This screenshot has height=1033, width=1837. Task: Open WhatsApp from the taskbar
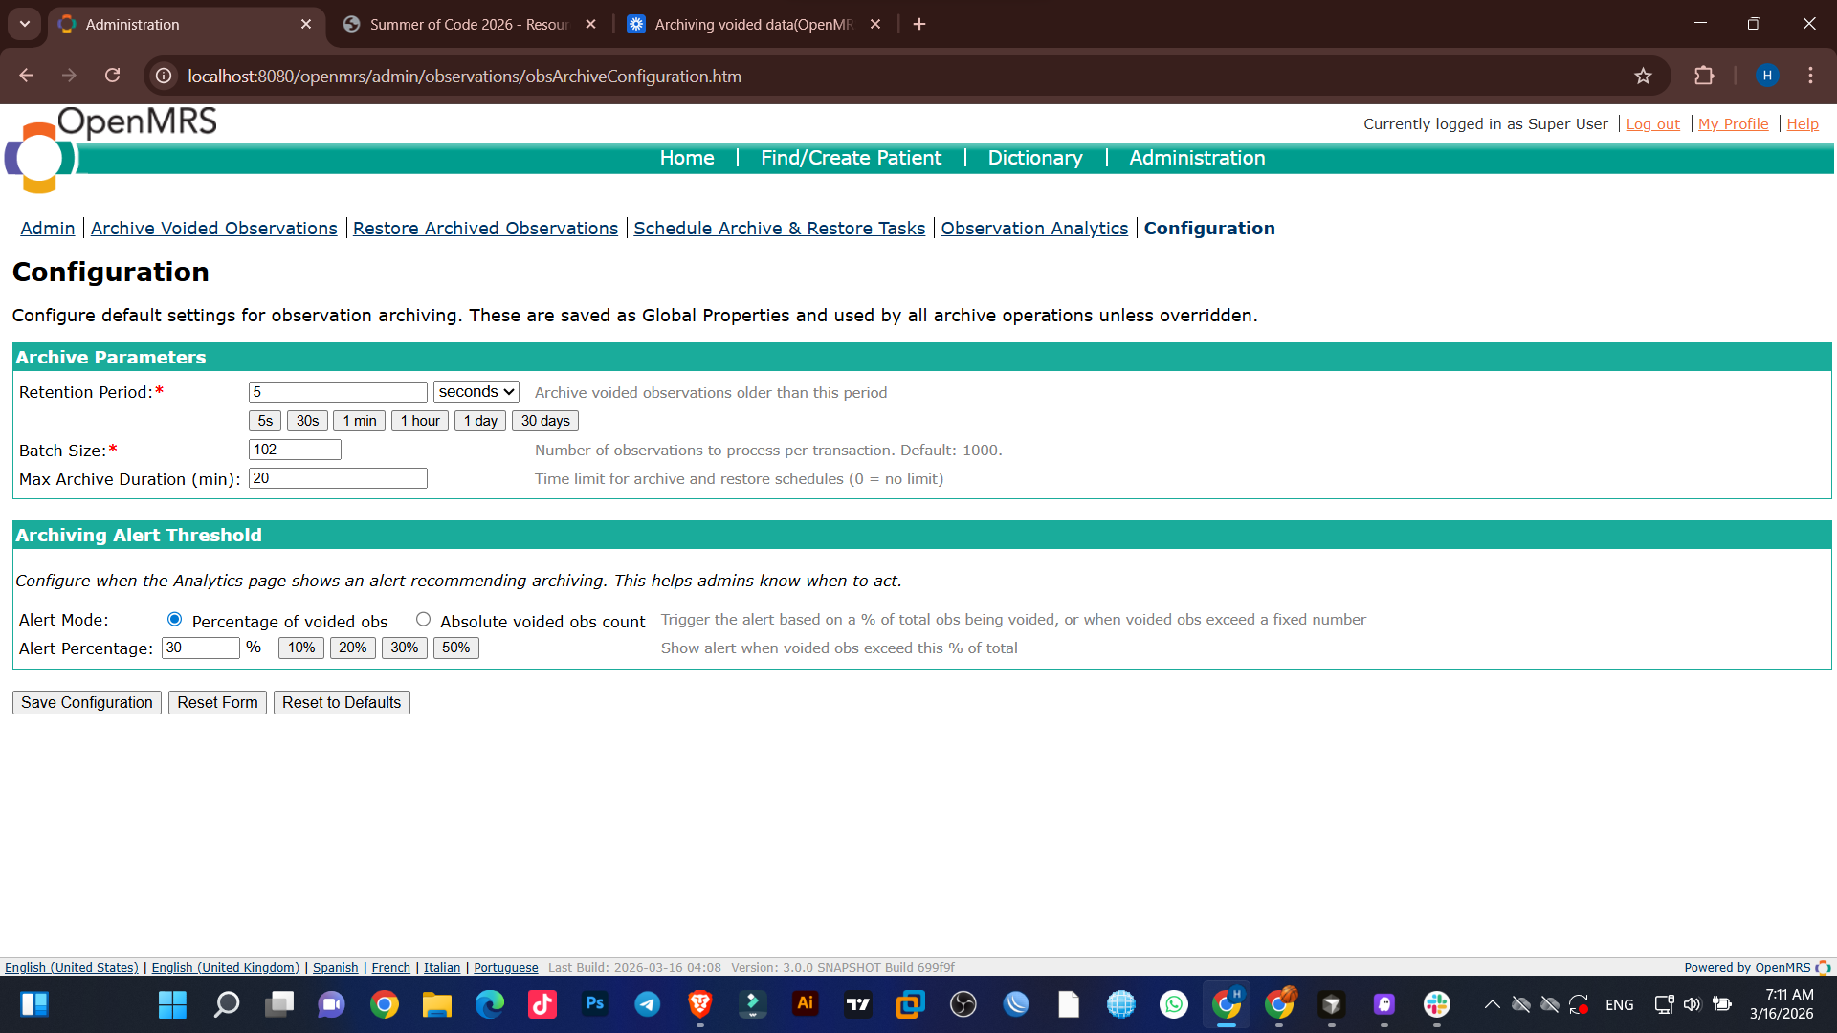click(x=1173, y=1003)
